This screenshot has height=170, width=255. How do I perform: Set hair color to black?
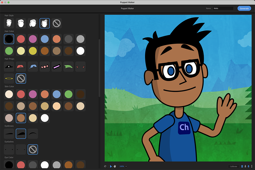click(x=9, y=39)
